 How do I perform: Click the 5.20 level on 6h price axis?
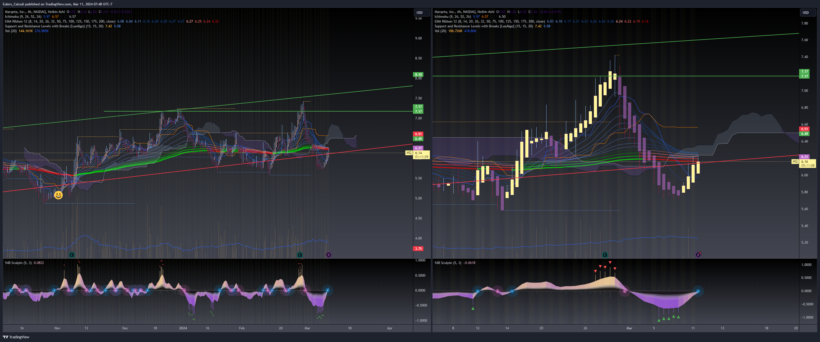(804, 243)
